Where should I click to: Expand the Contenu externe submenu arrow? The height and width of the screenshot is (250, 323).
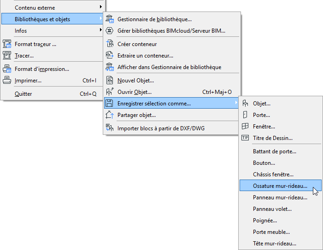click(100, 7)
